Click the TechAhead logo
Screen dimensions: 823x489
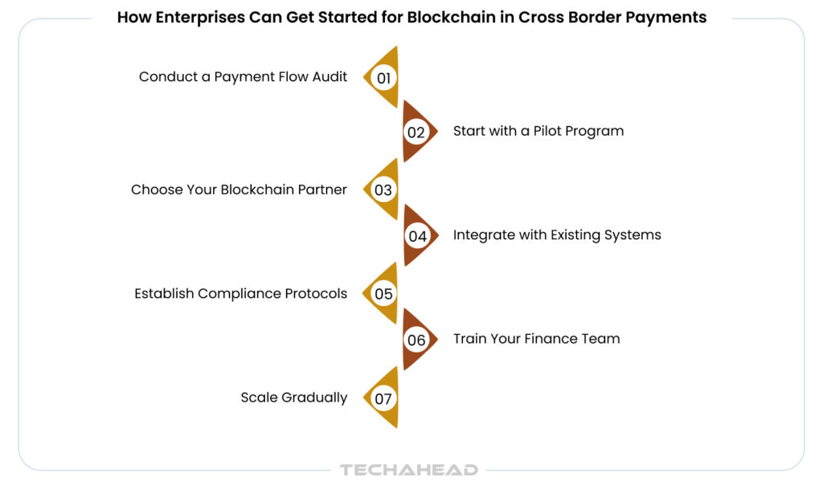tap(408, 470)
